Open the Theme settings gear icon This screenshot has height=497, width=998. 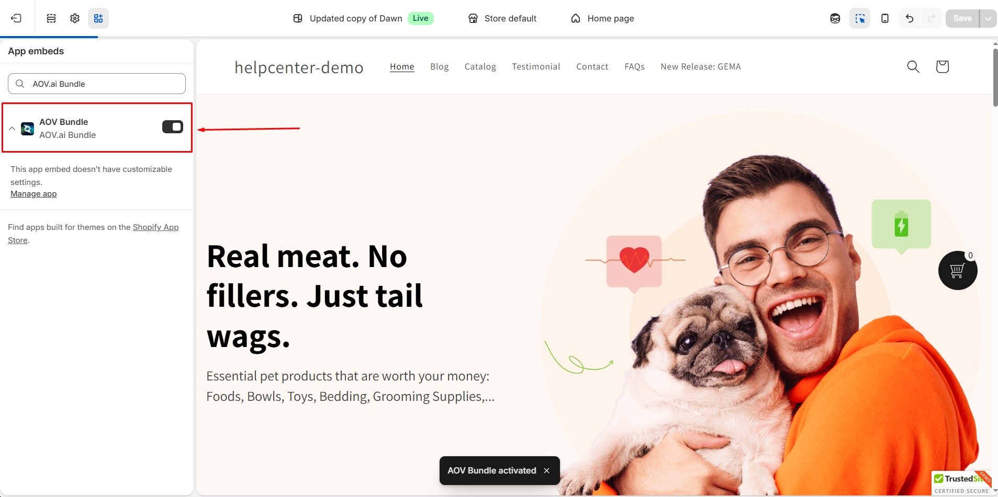coord(75,18)
